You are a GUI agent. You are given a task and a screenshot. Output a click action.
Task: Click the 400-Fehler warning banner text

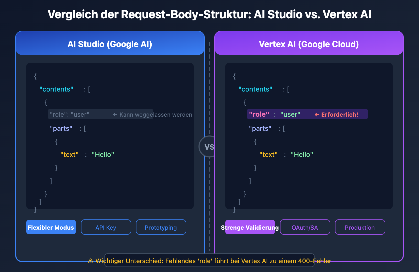point(210,260)
